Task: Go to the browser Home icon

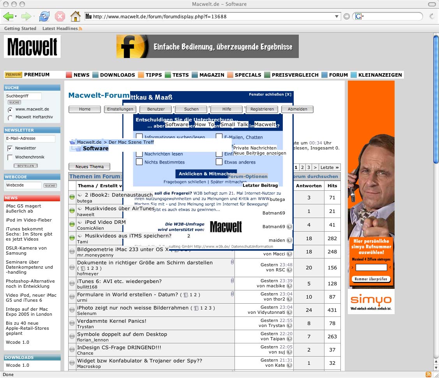Action: pyautogui.click(x=75, y=16)
